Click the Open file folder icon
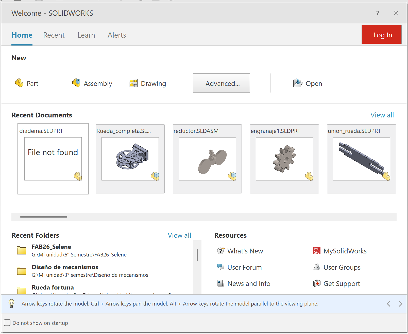This screenshot has height=334, width=408. (x=298, y=83)
